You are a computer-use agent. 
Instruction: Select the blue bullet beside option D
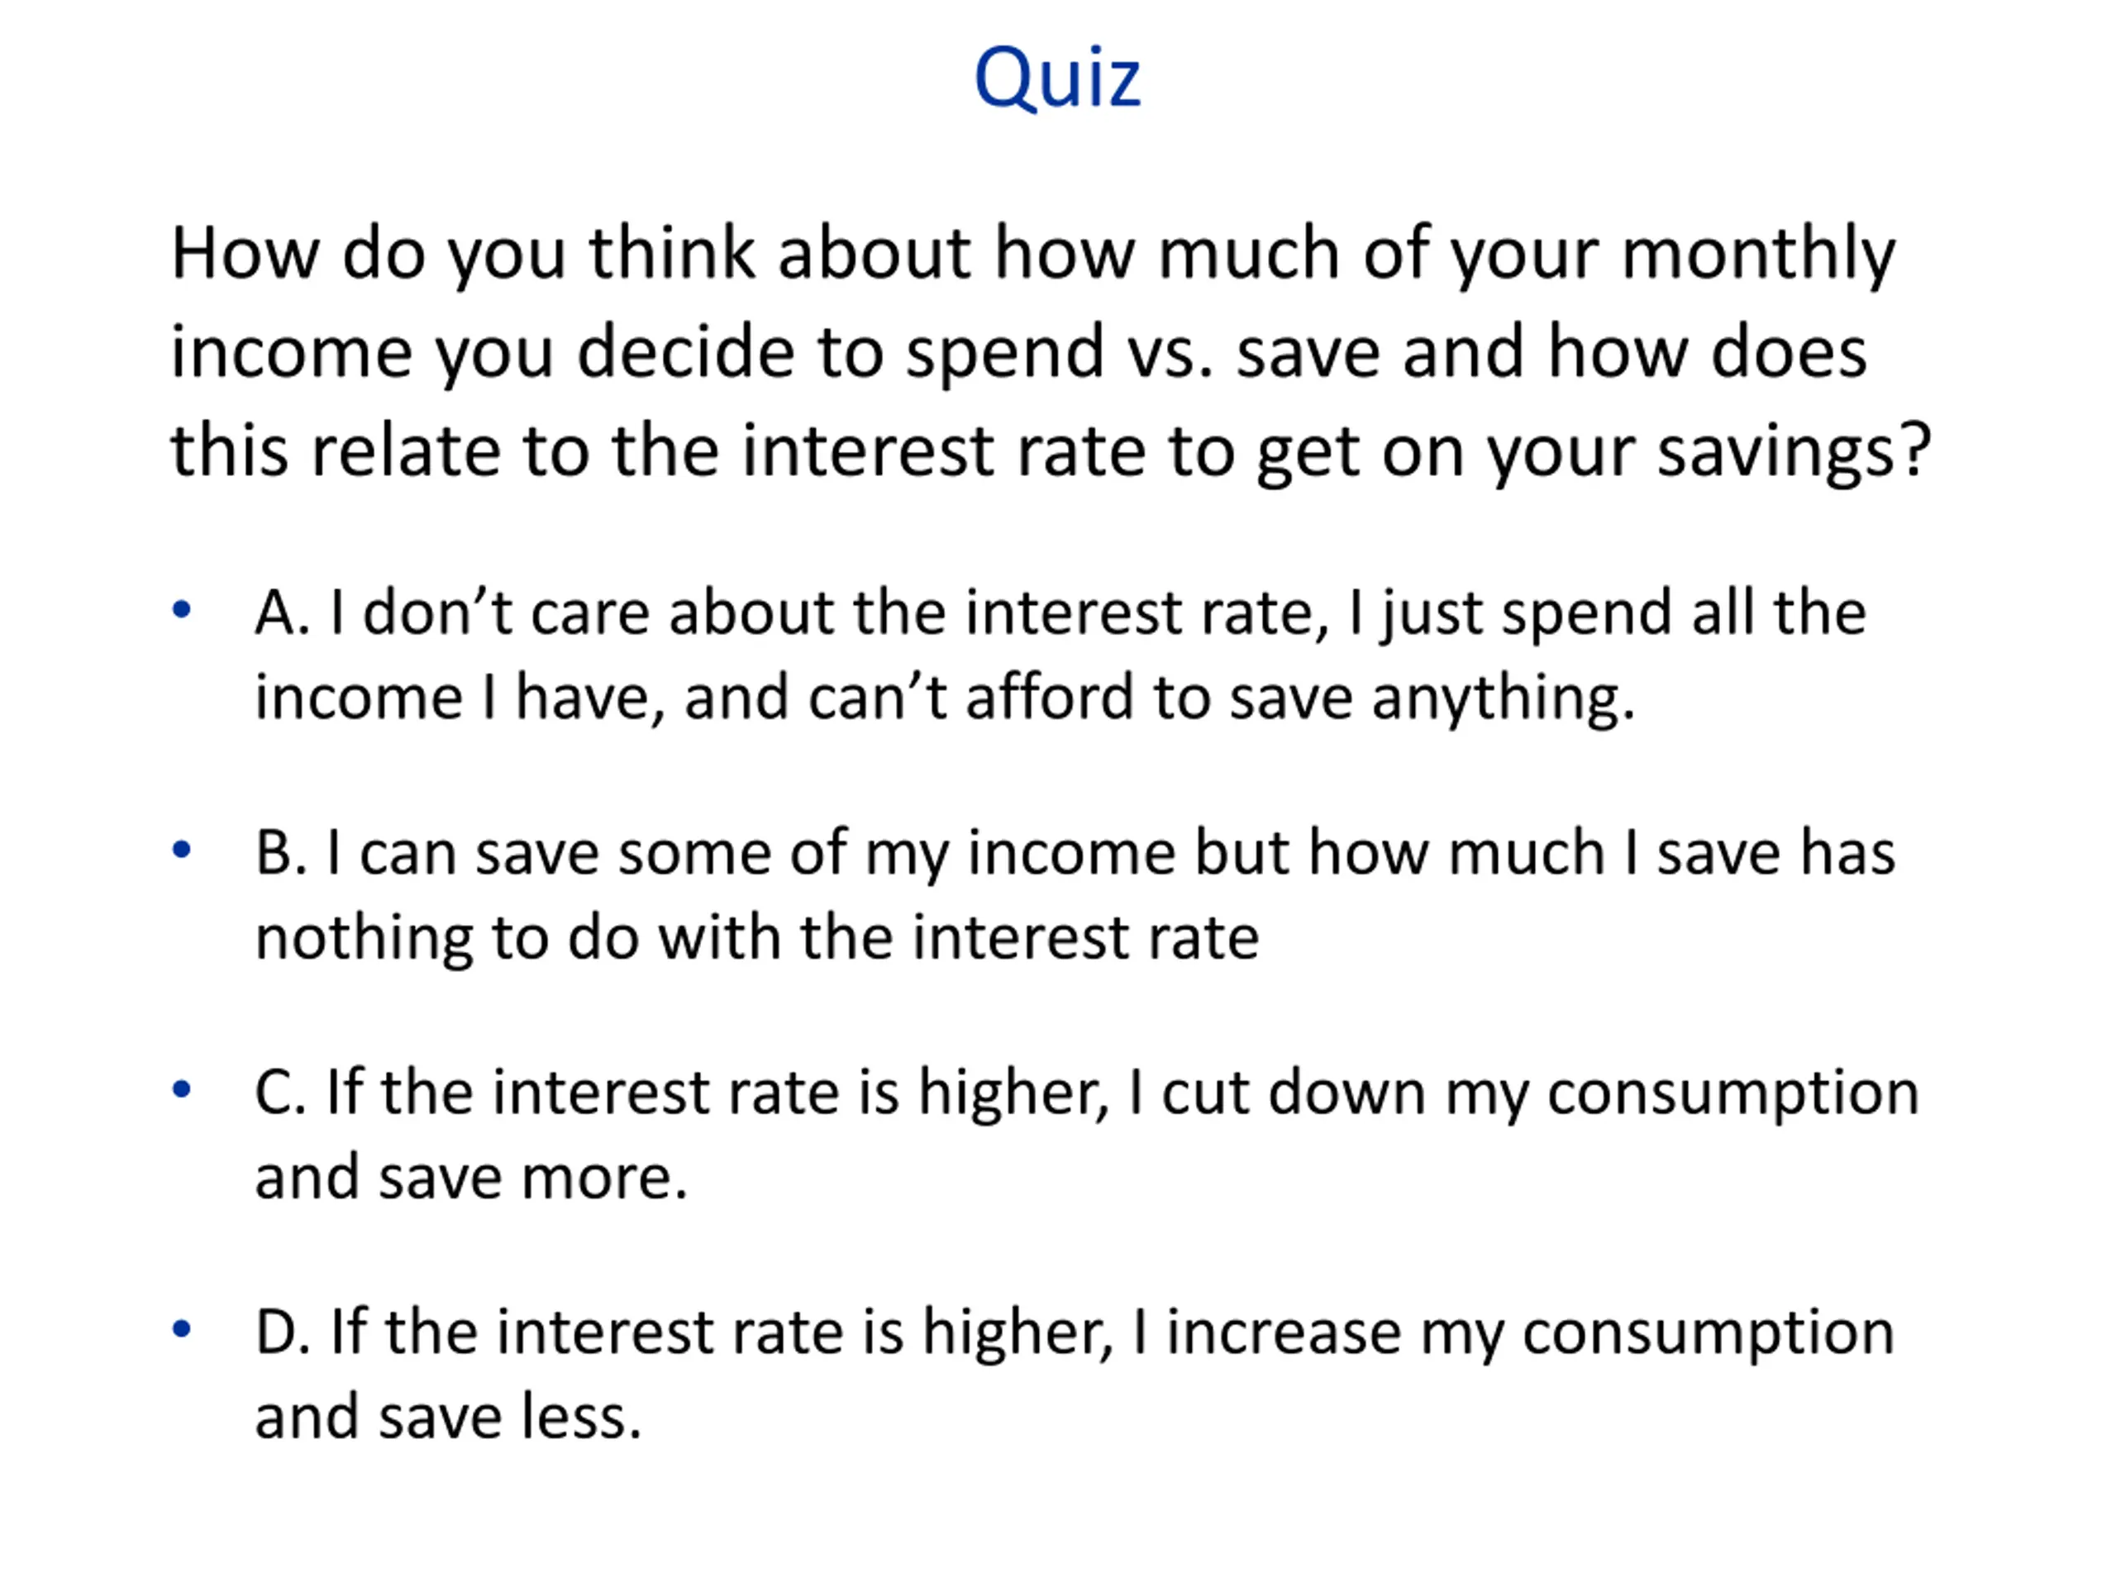pyautogui.click(x=182, y=1329)
